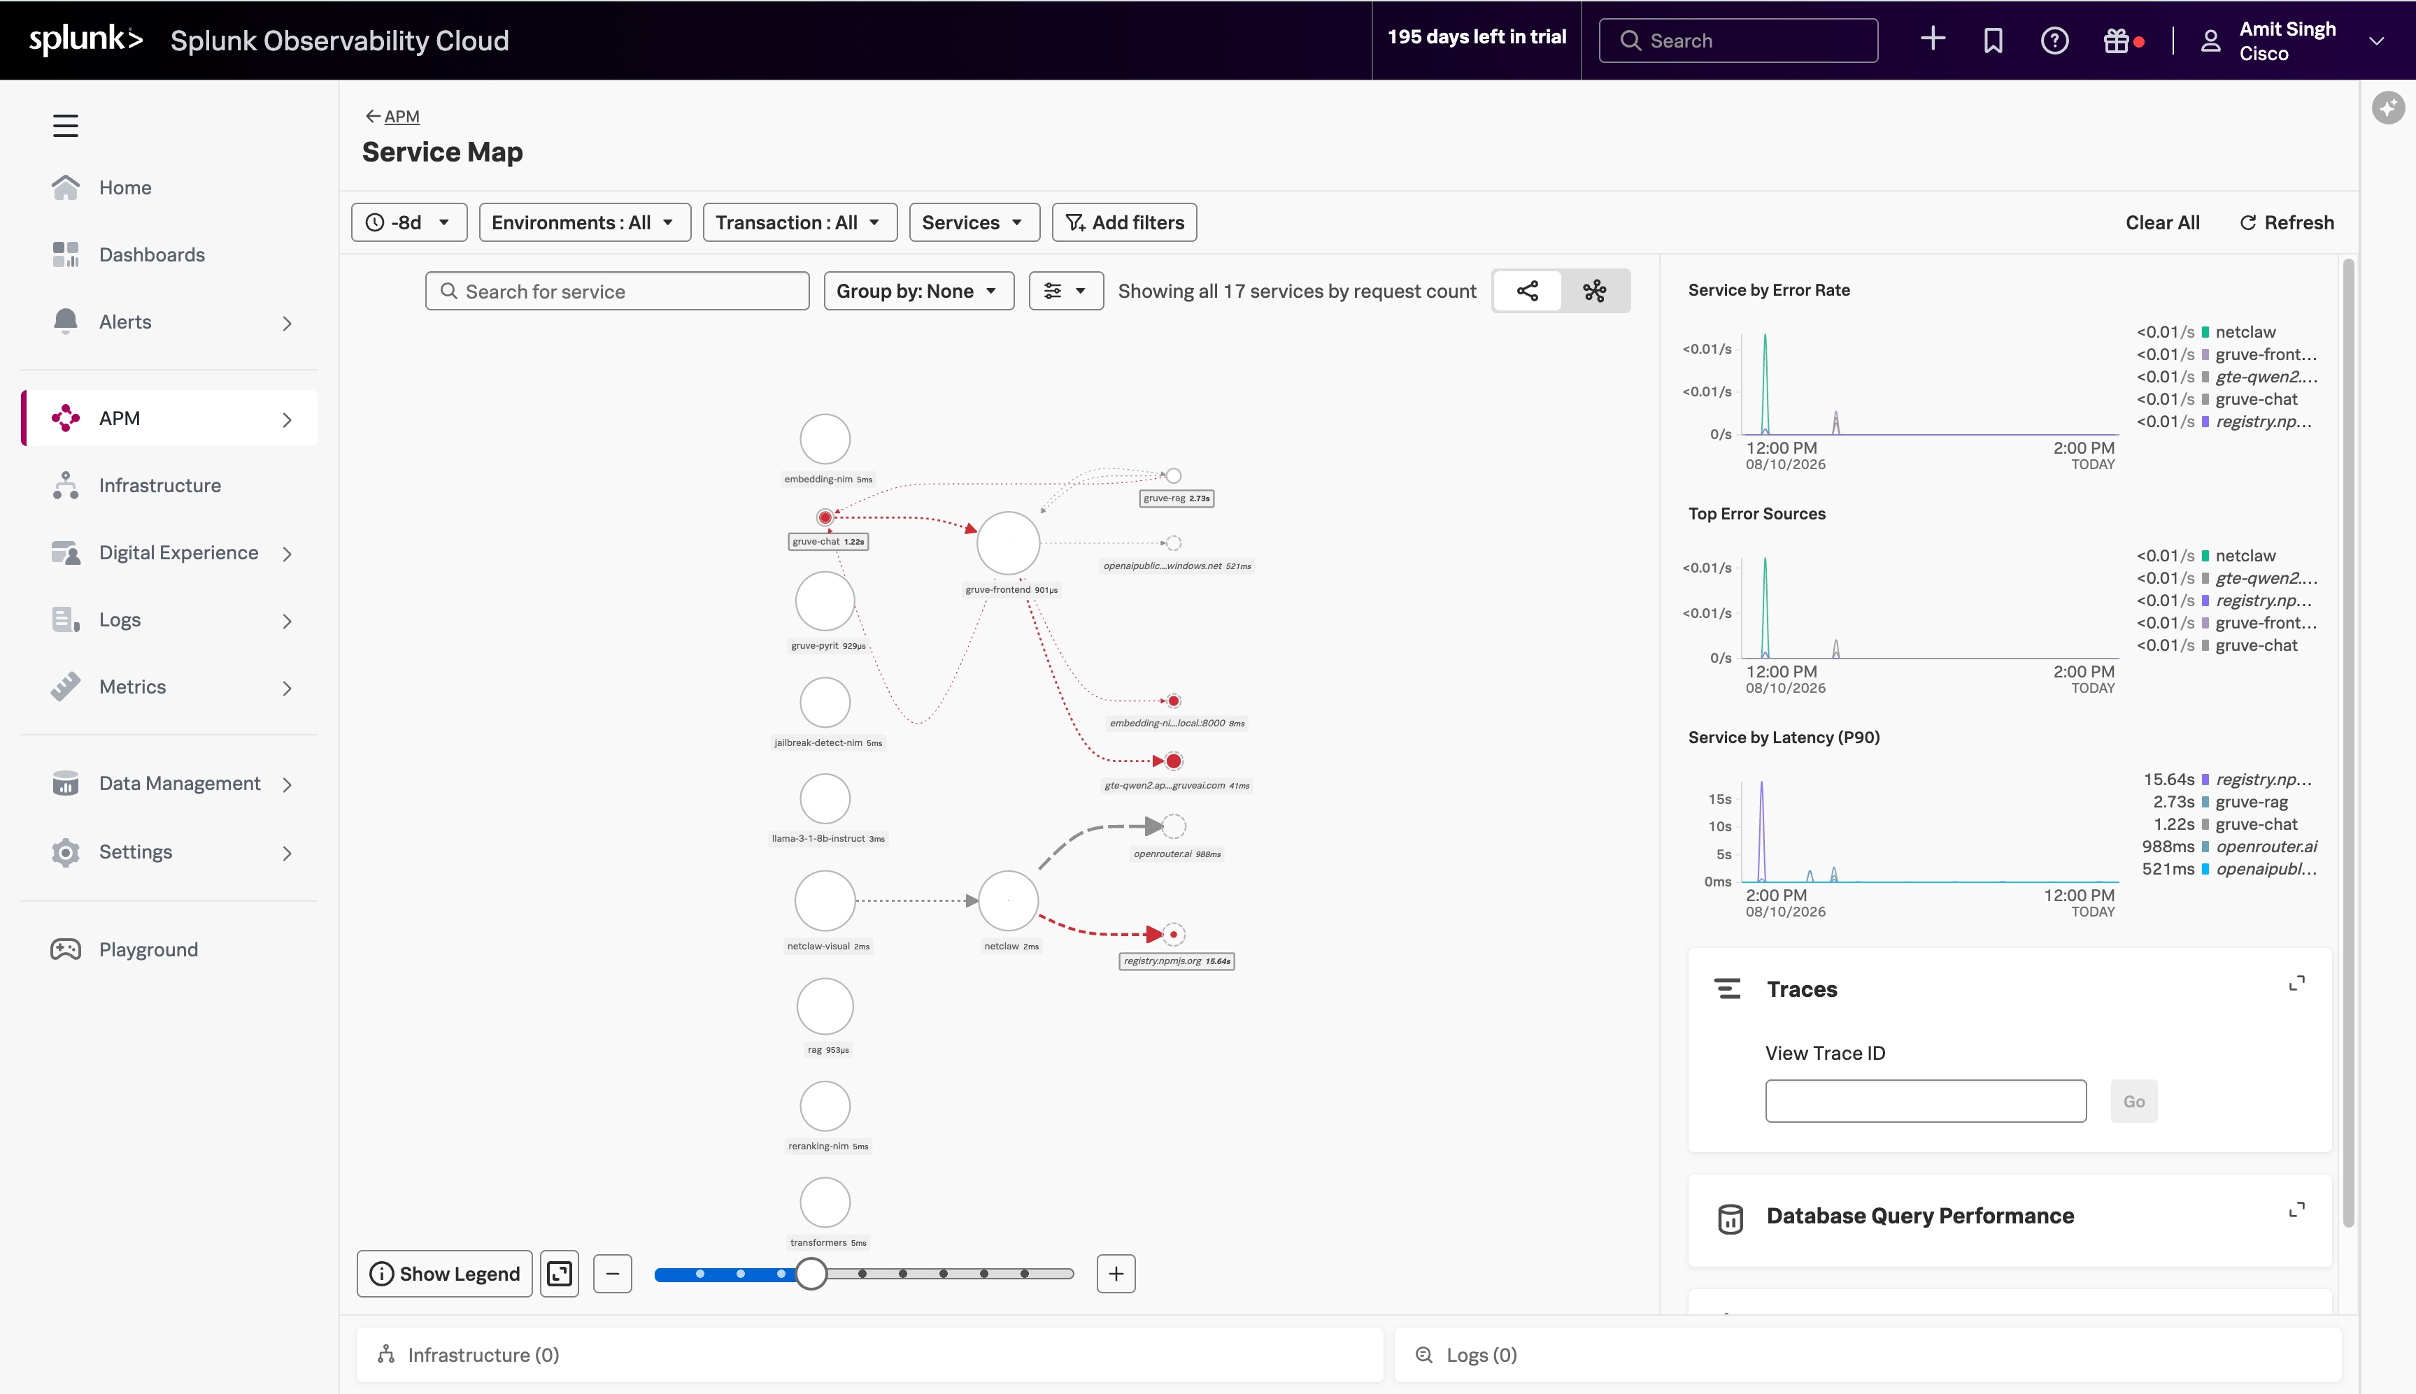Image resolution: width=2416 pixels, height=1394 pixels.
Task: Click the Splunk logo
Action: [x=85, y=39]
